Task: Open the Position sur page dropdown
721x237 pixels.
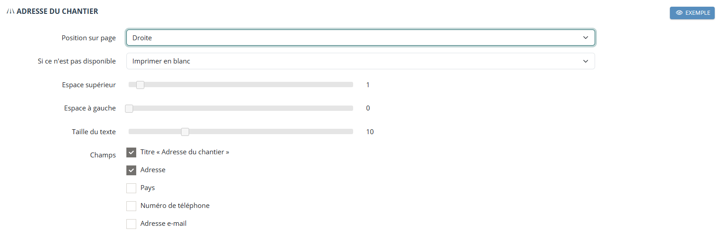Action: [361, 38]
